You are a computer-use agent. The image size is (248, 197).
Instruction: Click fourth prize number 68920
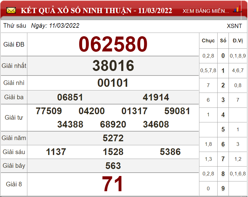[113, 125]
